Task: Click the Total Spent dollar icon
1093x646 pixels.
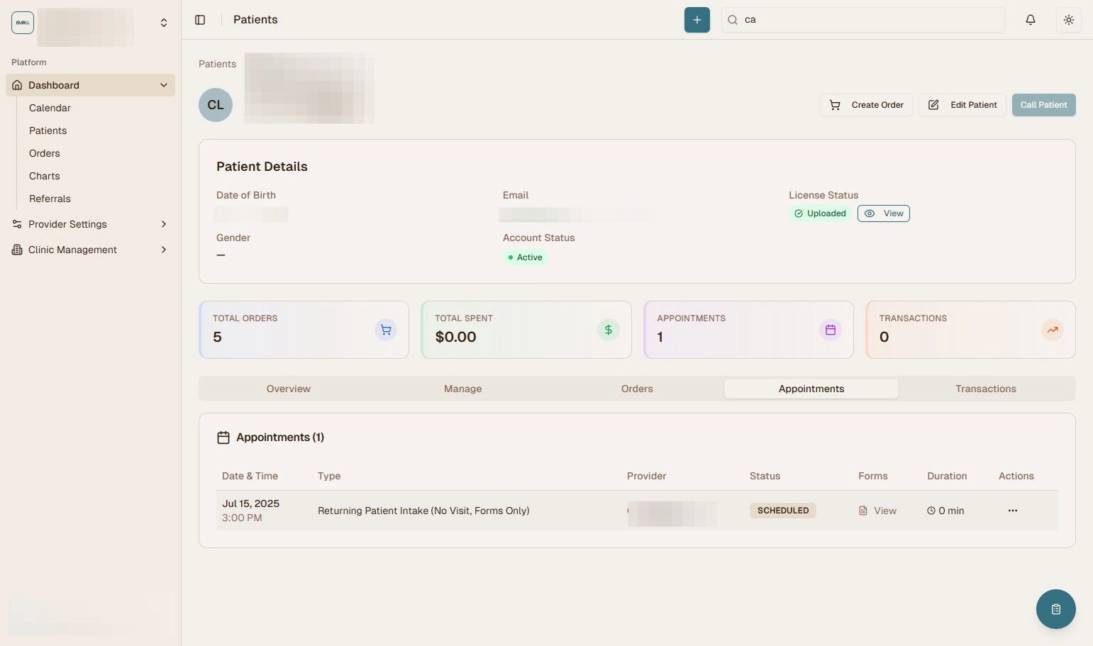Action: pos(608,330)
